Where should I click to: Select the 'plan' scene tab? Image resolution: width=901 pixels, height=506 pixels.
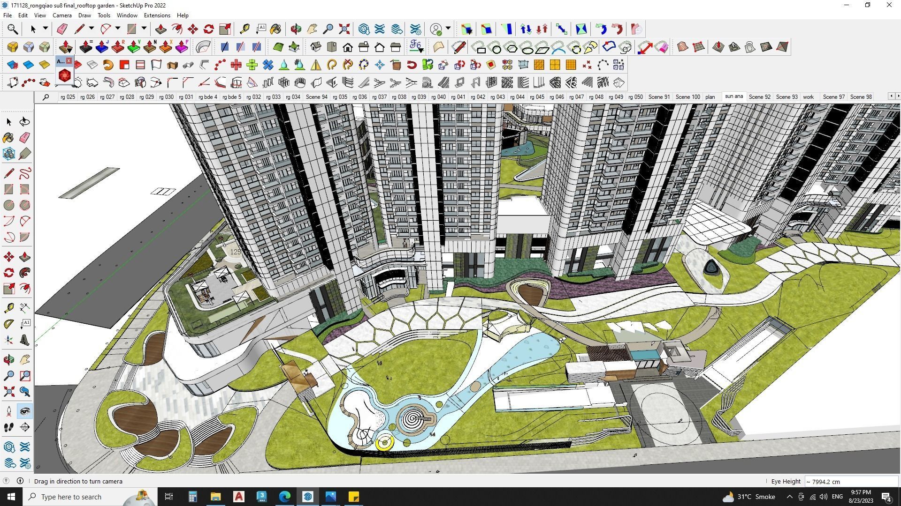[x=710, y=97]
